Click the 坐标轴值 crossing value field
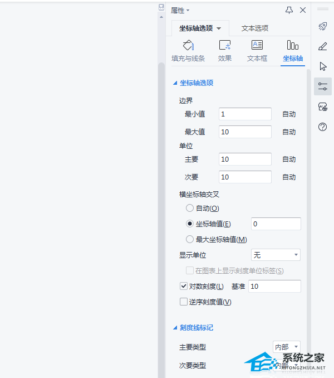Image resolution: width=334 pixels, height=378 pixels. tap(276, 224)
